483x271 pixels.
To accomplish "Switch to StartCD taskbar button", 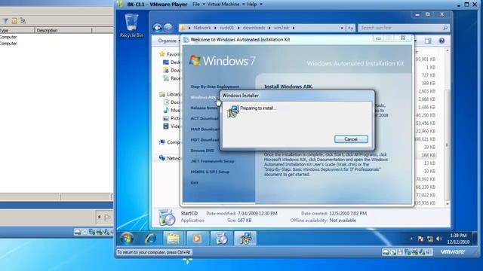I will (x=221, y=239).
